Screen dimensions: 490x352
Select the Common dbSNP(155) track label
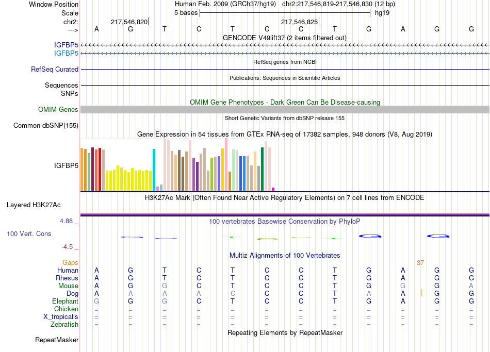(x=46, y=126)
